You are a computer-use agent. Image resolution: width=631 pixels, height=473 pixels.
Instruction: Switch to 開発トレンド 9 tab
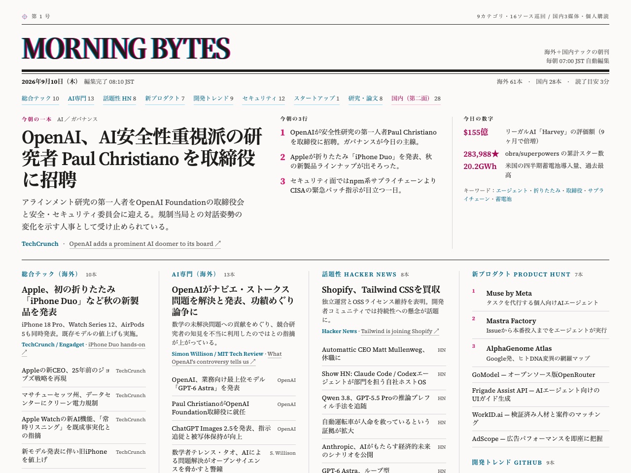(x=213, y=99)
